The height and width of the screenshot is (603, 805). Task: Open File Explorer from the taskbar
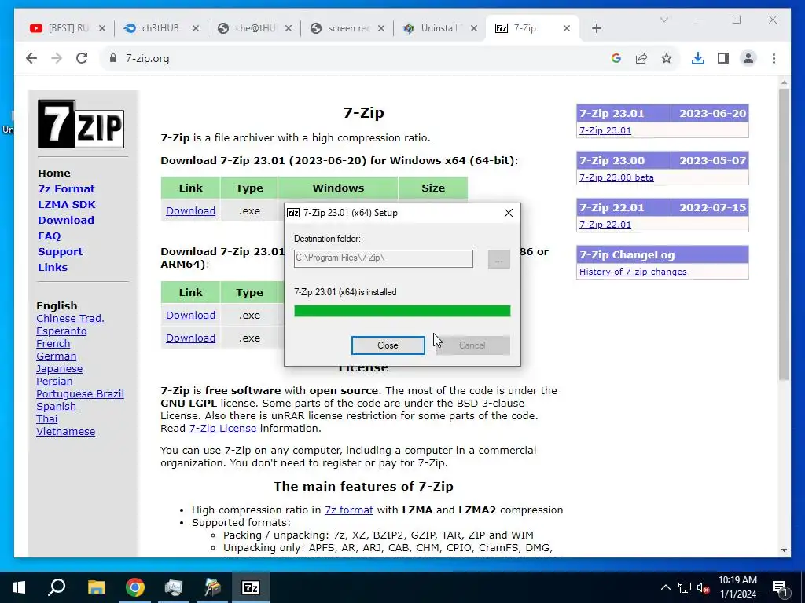(x=96, y=587)
